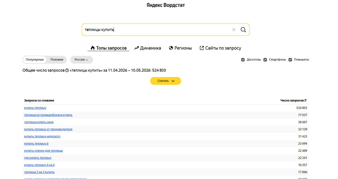Select the 524 803 count in table
This screenshot has width=338, height=179.
coord(302,108)
